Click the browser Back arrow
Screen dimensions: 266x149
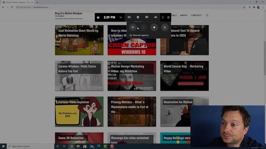[x=3, y=7]
